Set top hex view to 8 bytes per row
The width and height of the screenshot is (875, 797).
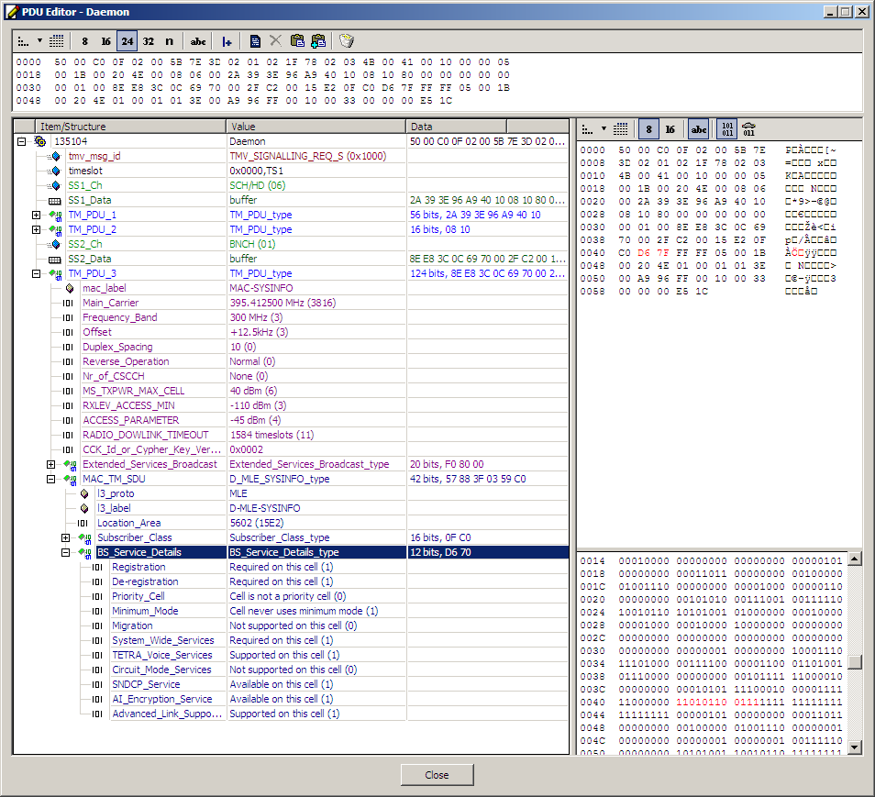pos(85,41)
